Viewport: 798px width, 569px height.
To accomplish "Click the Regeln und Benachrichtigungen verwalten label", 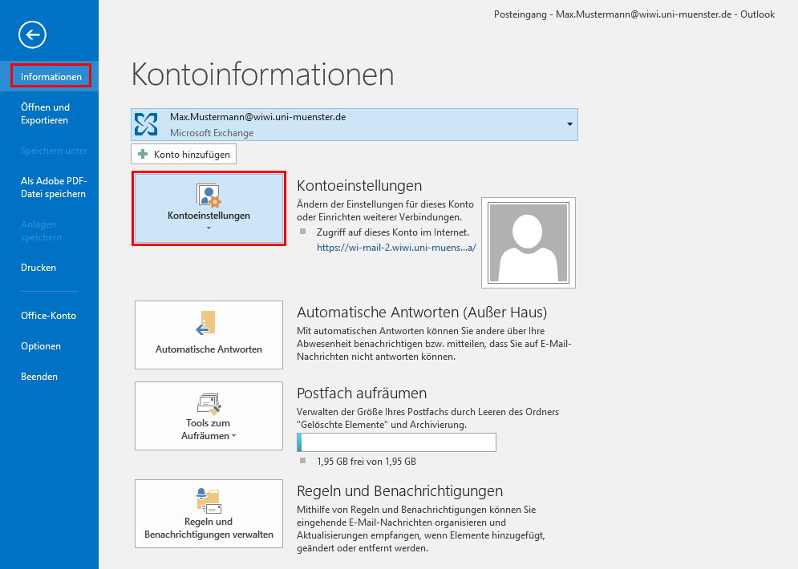I will 209,528.
